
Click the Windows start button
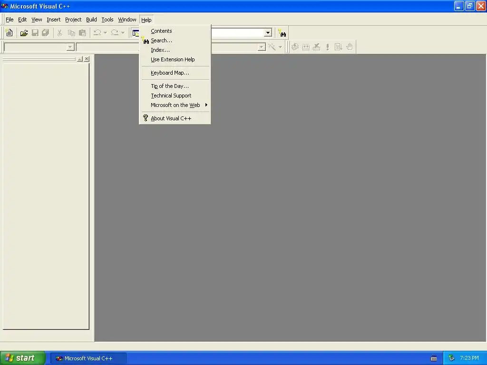[23, 358]
